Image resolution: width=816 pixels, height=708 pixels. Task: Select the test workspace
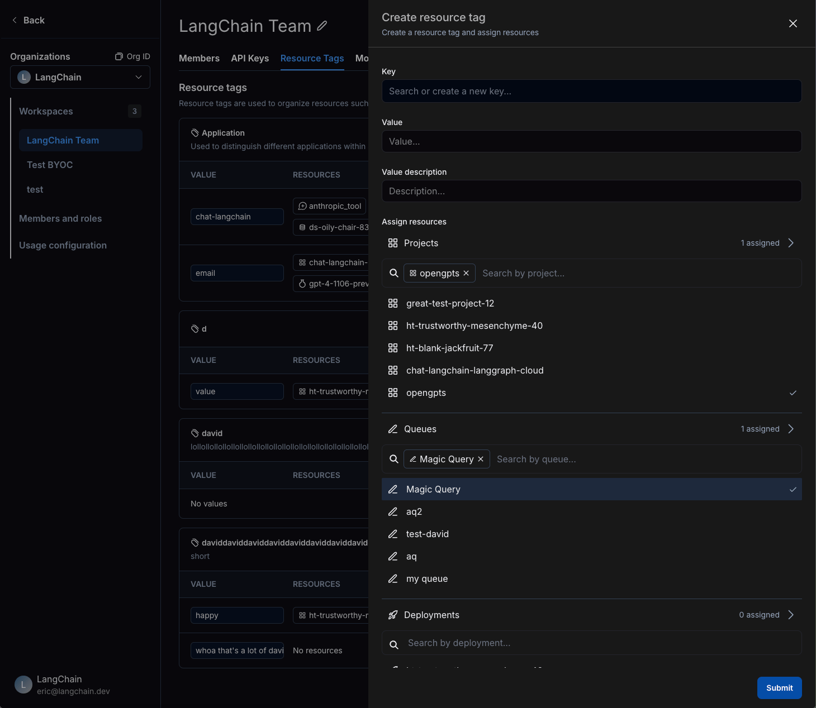(35, 189)
